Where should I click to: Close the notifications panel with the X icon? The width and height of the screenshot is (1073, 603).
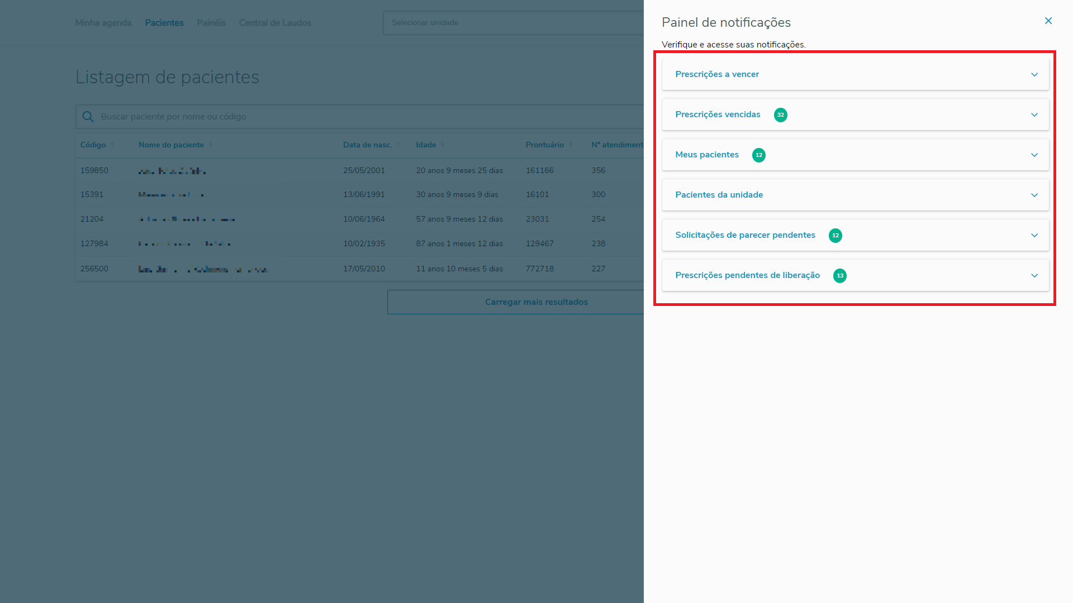tap(1048, 21)
